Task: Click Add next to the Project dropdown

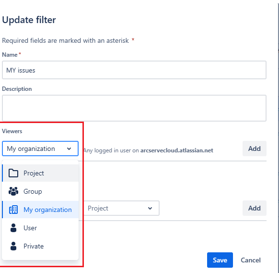Action: 255,208
